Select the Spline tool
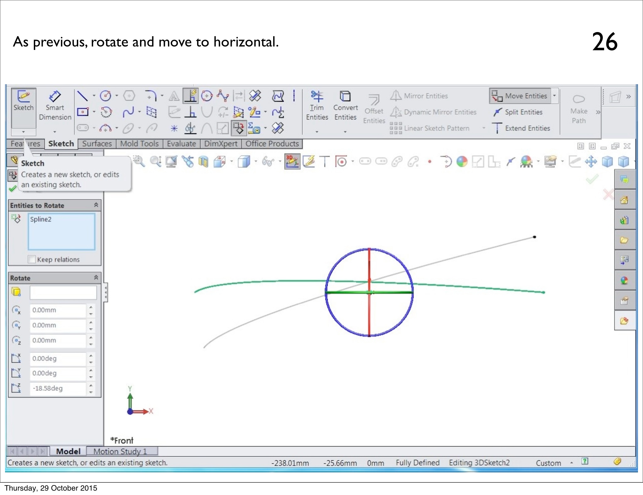Image resolution: width=643 pixels, height=495 pixels. 128,112
